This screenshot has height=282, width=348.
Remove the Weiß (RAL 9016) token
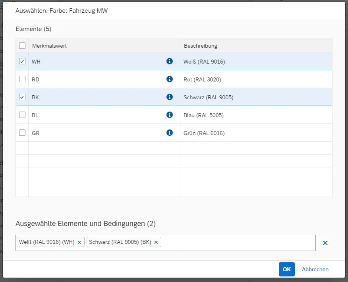click(x=79, y=242)
